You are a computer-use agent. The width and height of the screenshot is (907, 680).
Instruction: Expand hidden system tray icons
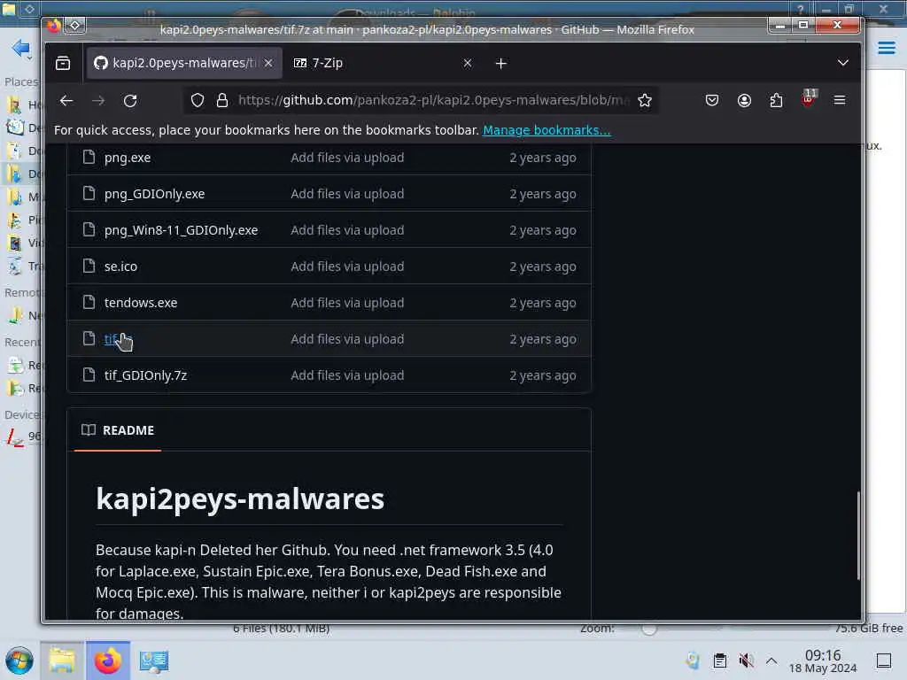point(771,661)
